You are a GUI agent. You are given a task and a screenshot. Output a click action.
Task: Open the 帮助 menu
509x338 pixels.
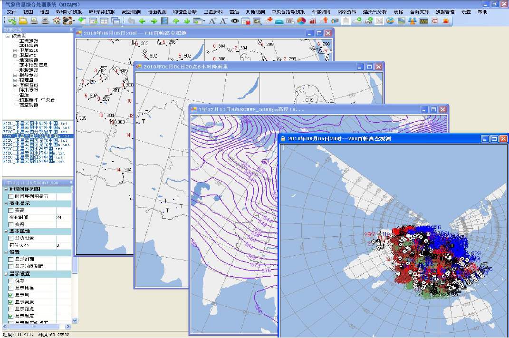tap(482, 12)
